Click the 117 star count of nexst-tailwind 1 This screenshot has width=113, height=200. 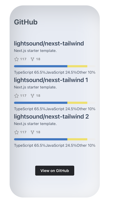point(23,96)
